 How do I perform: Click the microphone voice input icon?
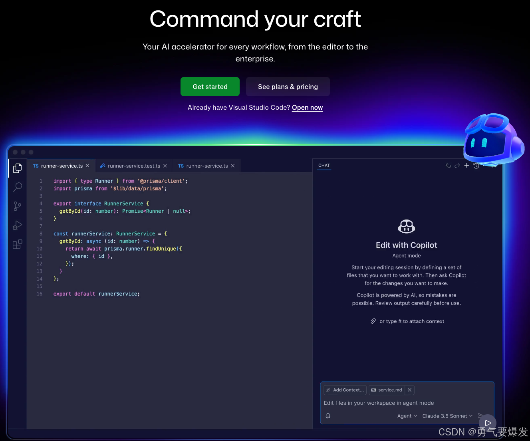click(328, 416)
